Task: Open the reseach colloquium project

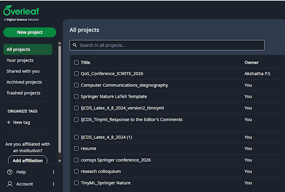Action: pos(101,172)
